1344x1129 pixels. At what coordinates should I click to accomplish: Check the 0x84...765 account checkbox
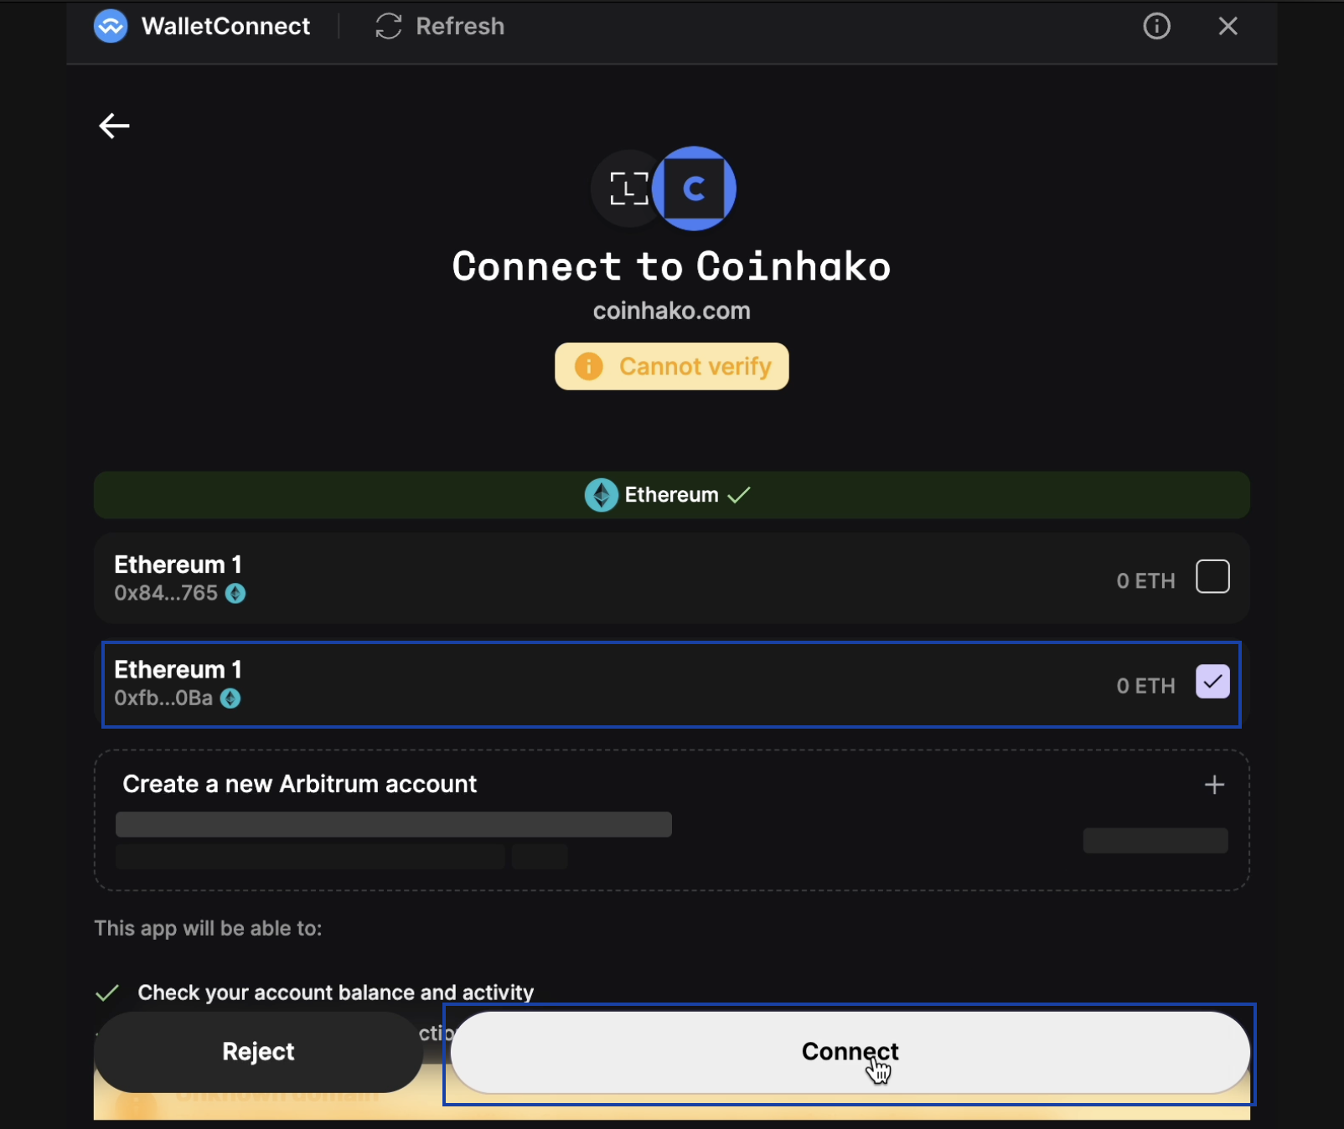coord(1212,577)
